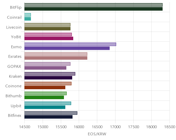Screen dimensions: 176x140
Task: Click the navy Bitfinex lower bar
Action: coord(48,117)
